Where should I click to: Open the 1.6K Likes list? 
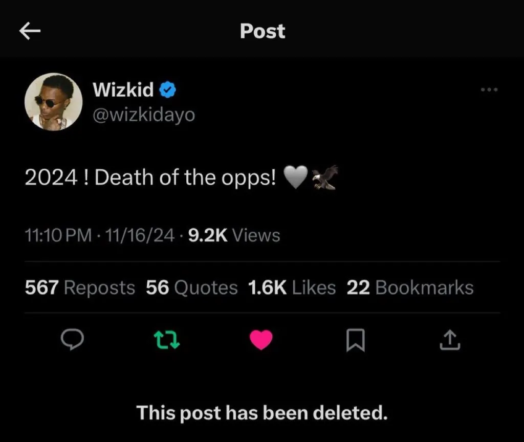point(292,288)
